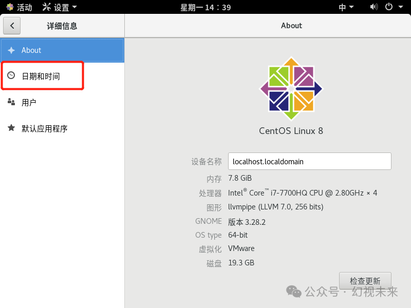Image resolution: width=411 pixels, height=308 pixels.
Task: Click the Activities foot logo icon
Action: (x=10, y=7)
